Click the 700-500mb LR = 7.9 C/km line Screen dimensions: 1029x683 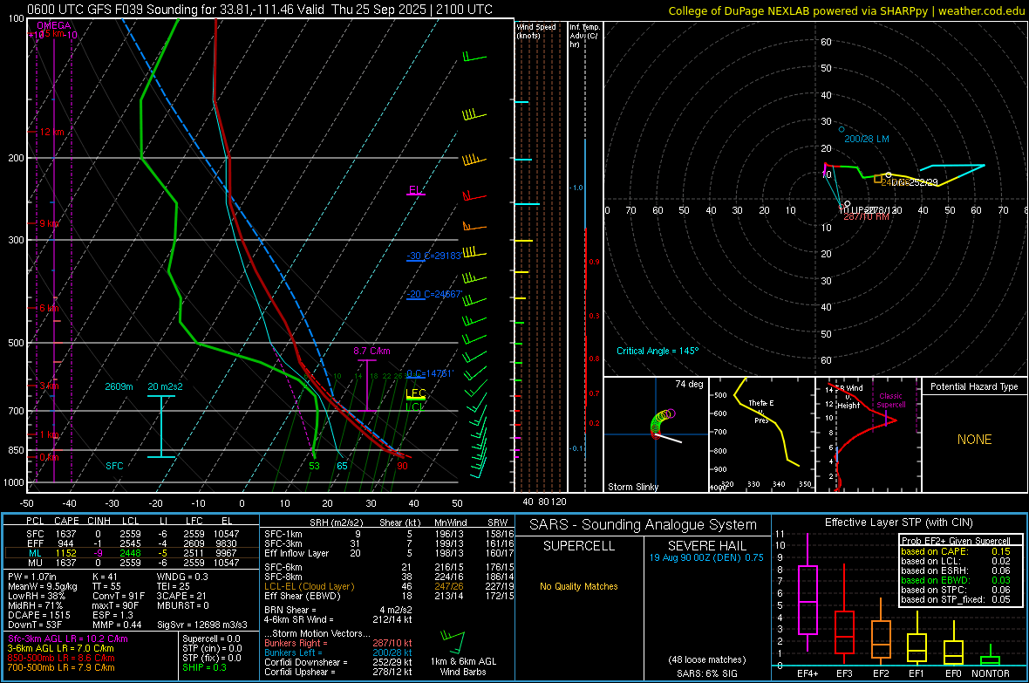point(61,667)
